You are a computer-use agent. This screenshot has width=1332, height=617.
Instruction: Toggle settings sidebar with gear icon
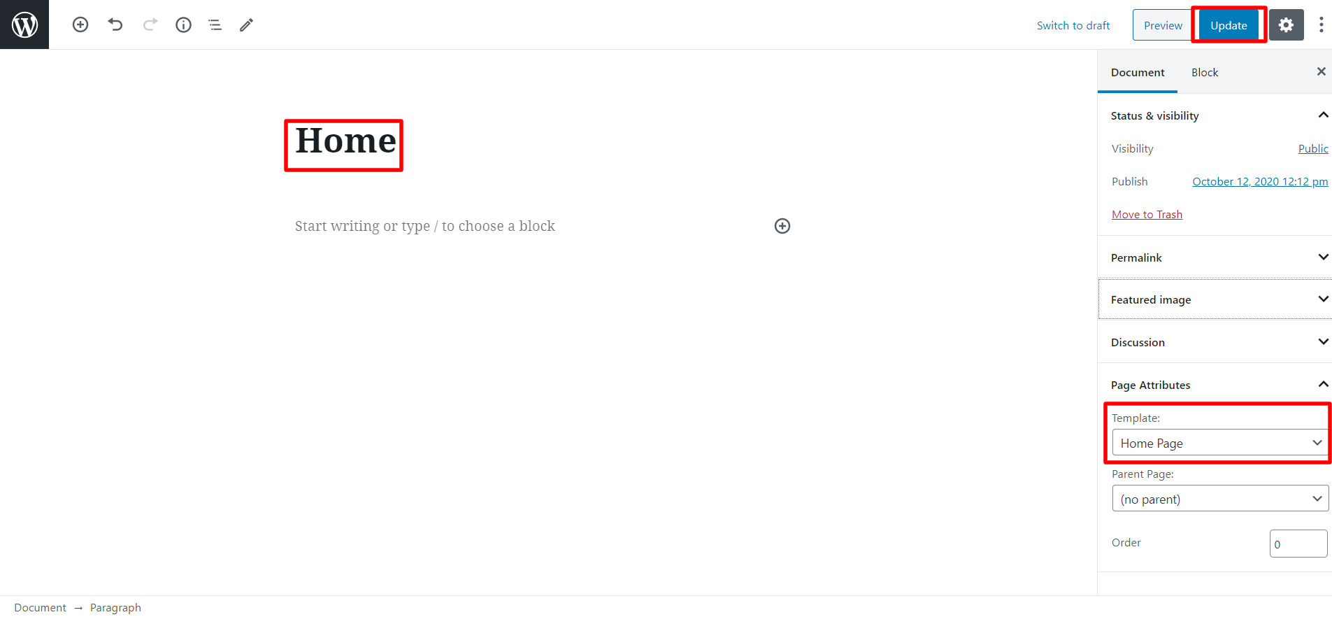click(1287, 25)
